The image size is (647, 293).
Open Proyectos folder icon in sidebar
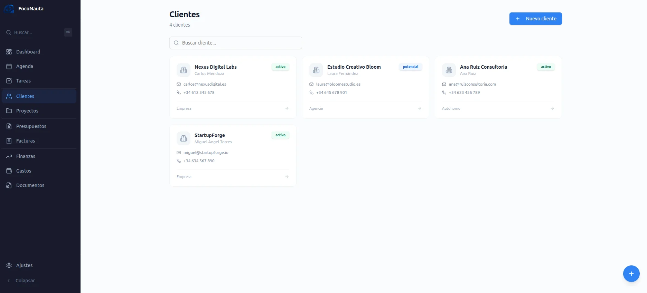tap(9, 111)
